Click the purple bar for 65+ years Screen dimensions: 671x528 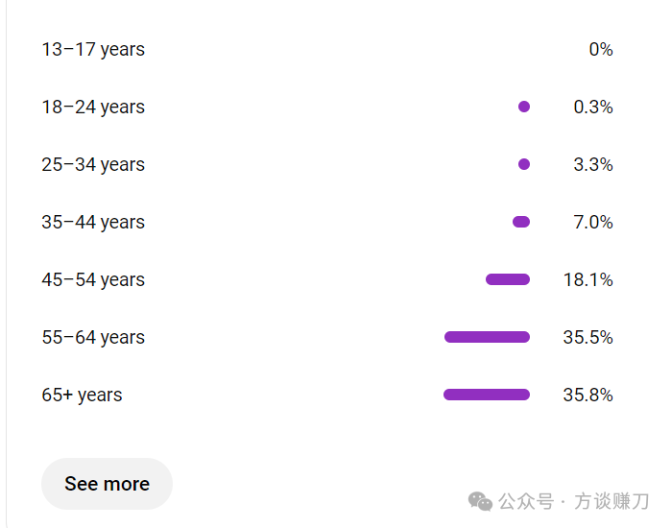[x=487, y=395]
